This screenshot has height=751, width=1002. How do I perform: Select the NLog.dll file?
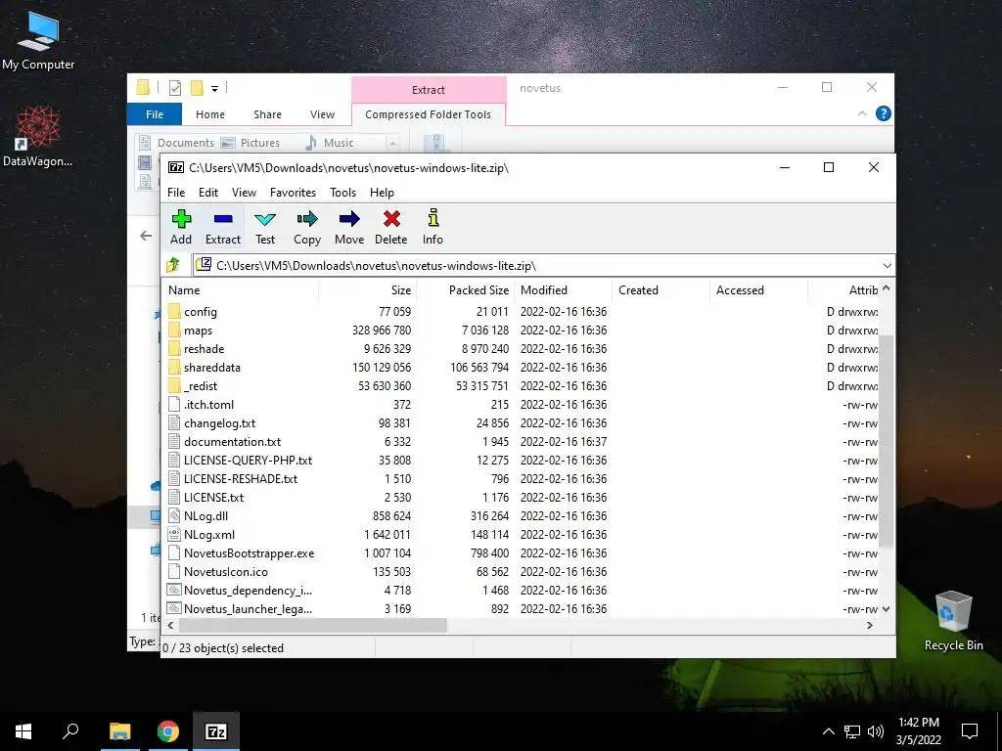[205, 515]
